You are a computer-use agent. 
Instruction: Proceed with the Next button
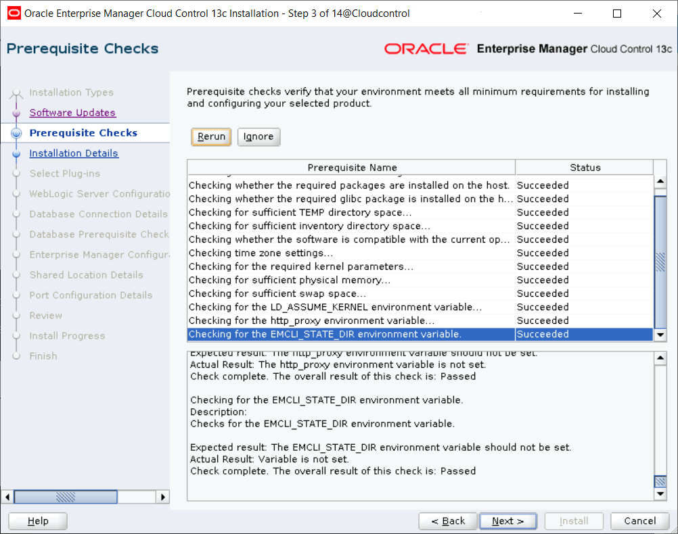[x=508, y=521]
